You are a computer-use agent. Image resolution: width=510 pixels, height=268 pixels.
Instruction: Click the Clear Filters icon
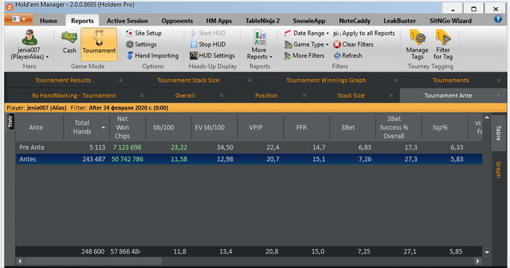(x=337, y=44)
